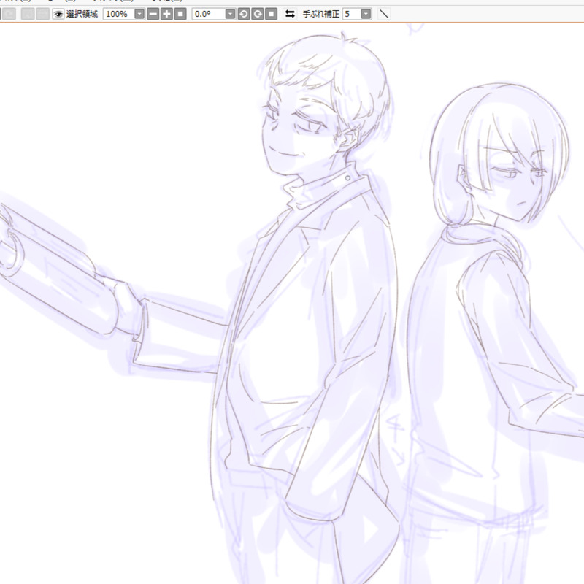
Task: Click the greyed-out deselect button
Action: pos(28,14)
